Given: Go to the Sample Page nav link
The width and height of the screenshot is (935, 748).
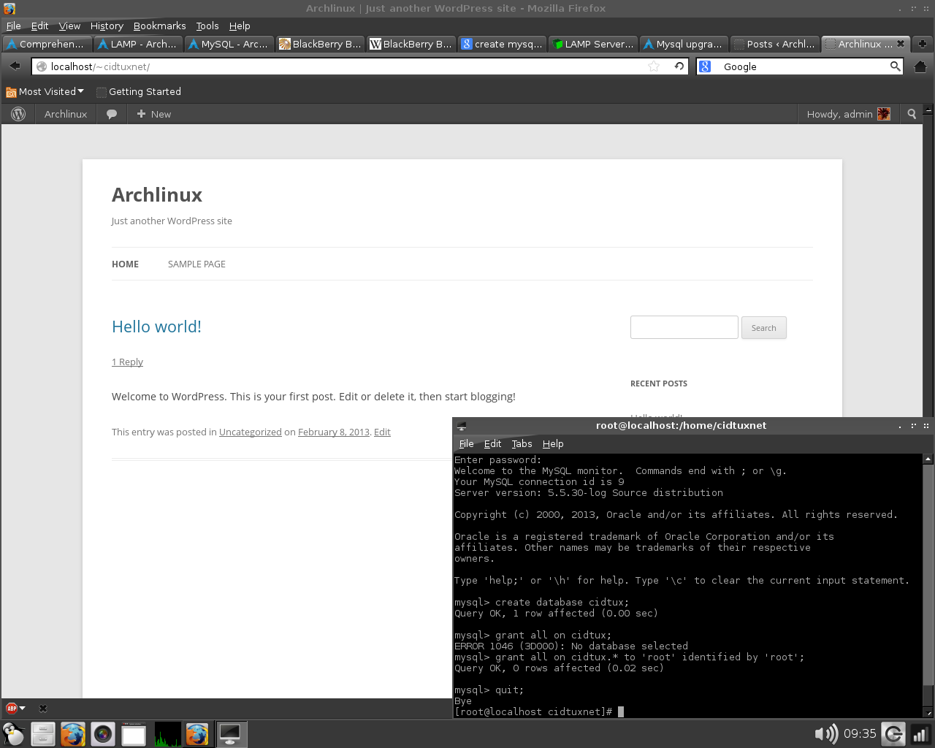Looking at the screenshot, I should (196, 264).
